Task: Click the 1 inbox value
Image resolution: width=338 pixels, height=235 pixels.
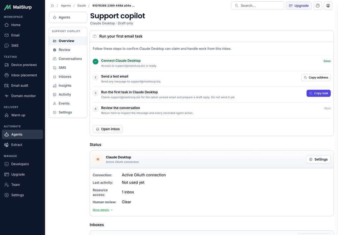Action: click(128, 192)
